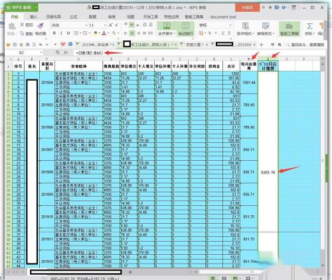Switch to the Data ribbon tab

tap(92, 17)
